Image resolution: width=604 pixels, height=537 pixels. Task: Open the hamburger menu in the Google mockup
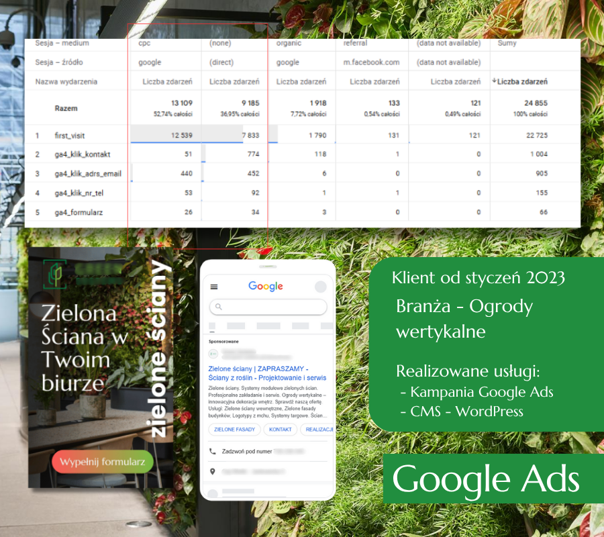click(x=214, y=287)
